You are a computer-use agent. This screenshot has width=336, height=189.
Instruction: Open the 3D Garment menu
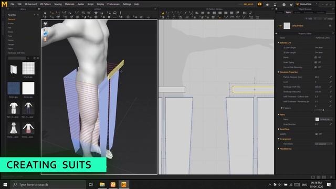point(31,4)
